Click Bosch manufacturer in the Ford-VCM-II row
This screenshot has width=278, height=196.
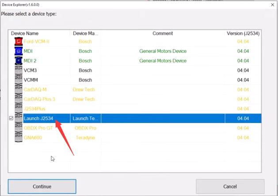(x=85, y=42)
